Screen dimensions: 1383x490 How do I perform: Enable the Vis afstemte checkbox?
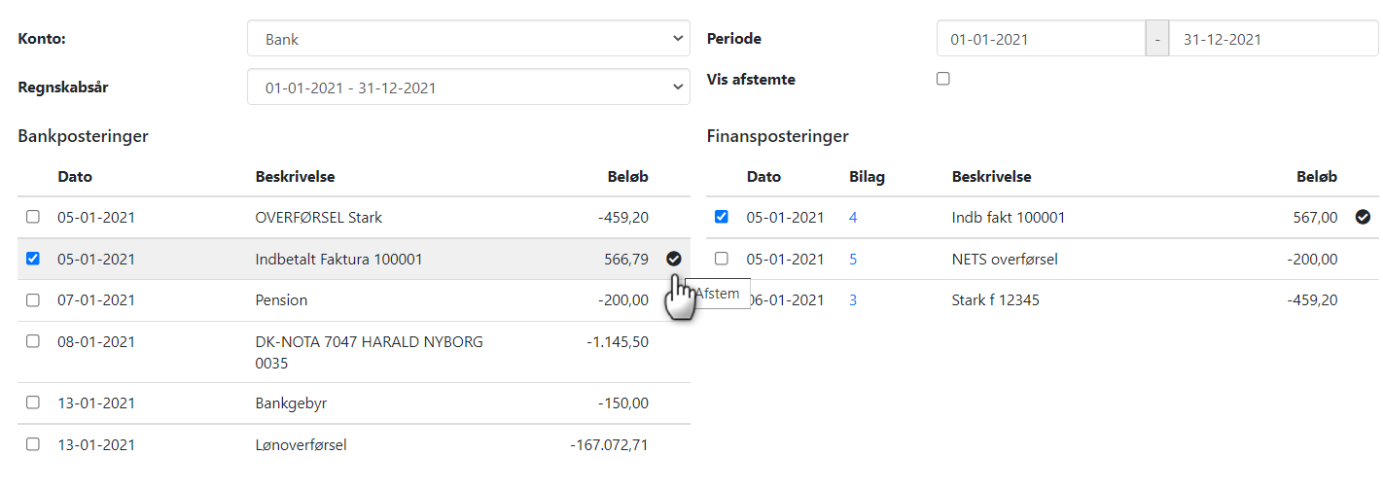pos(942,79)
